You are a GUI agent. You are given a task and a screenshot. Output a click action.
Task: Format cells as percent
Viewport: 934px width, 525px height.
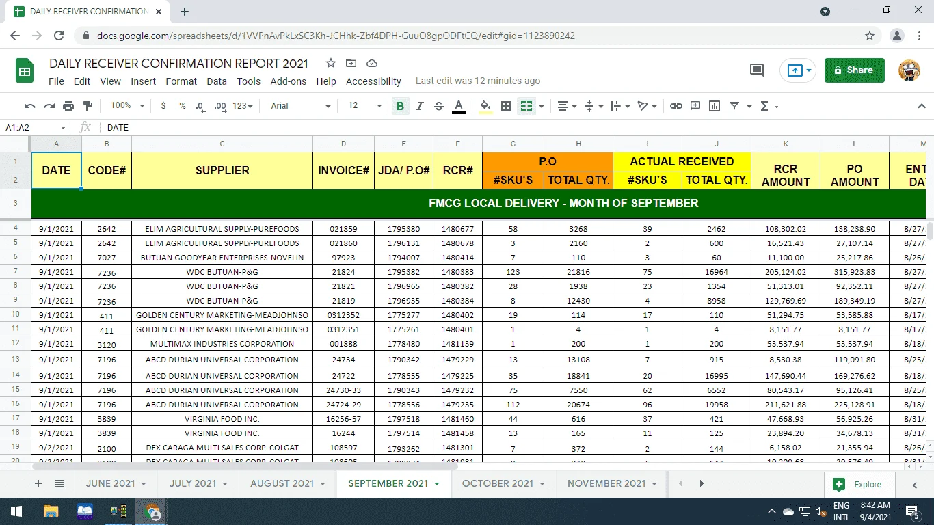pyautogui.click(x=183, y=106)
